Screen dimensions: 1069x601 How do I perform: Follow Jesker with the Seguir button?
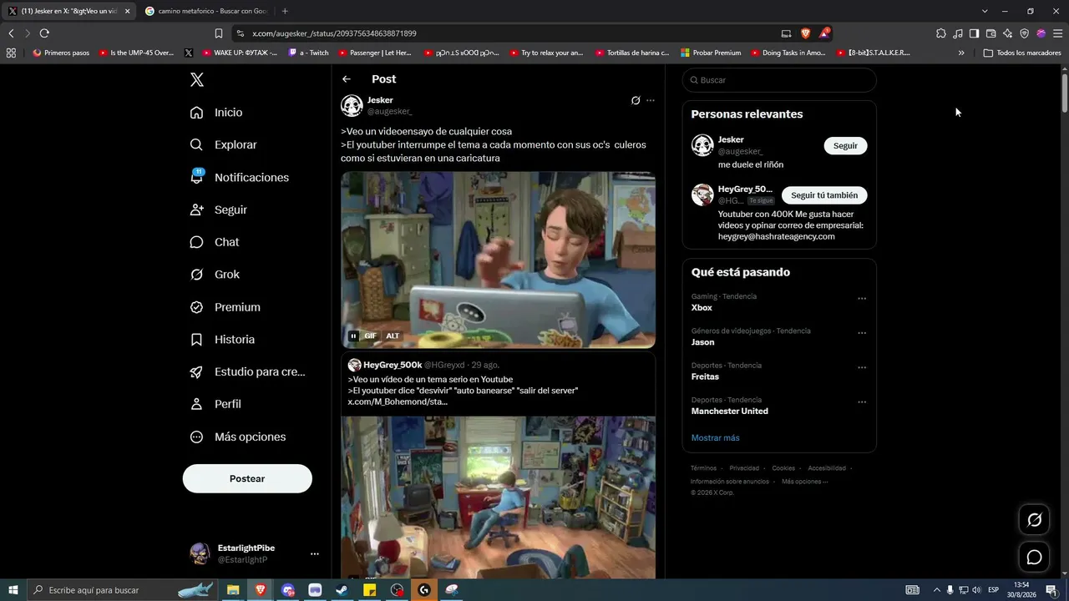(845, 146)
